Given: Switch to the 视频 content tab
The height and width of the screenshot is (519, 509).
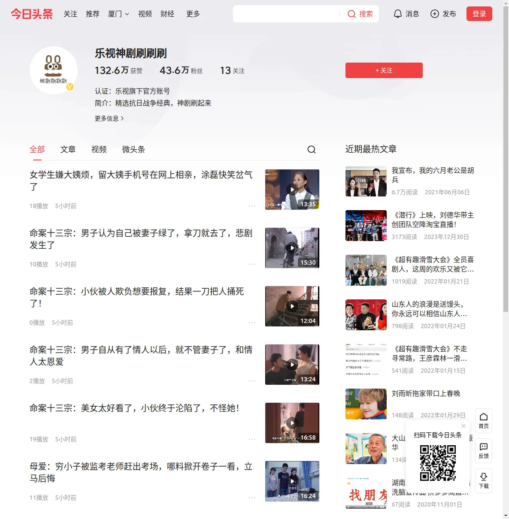Looking at the screenshot, I should [x=99, y=149].
